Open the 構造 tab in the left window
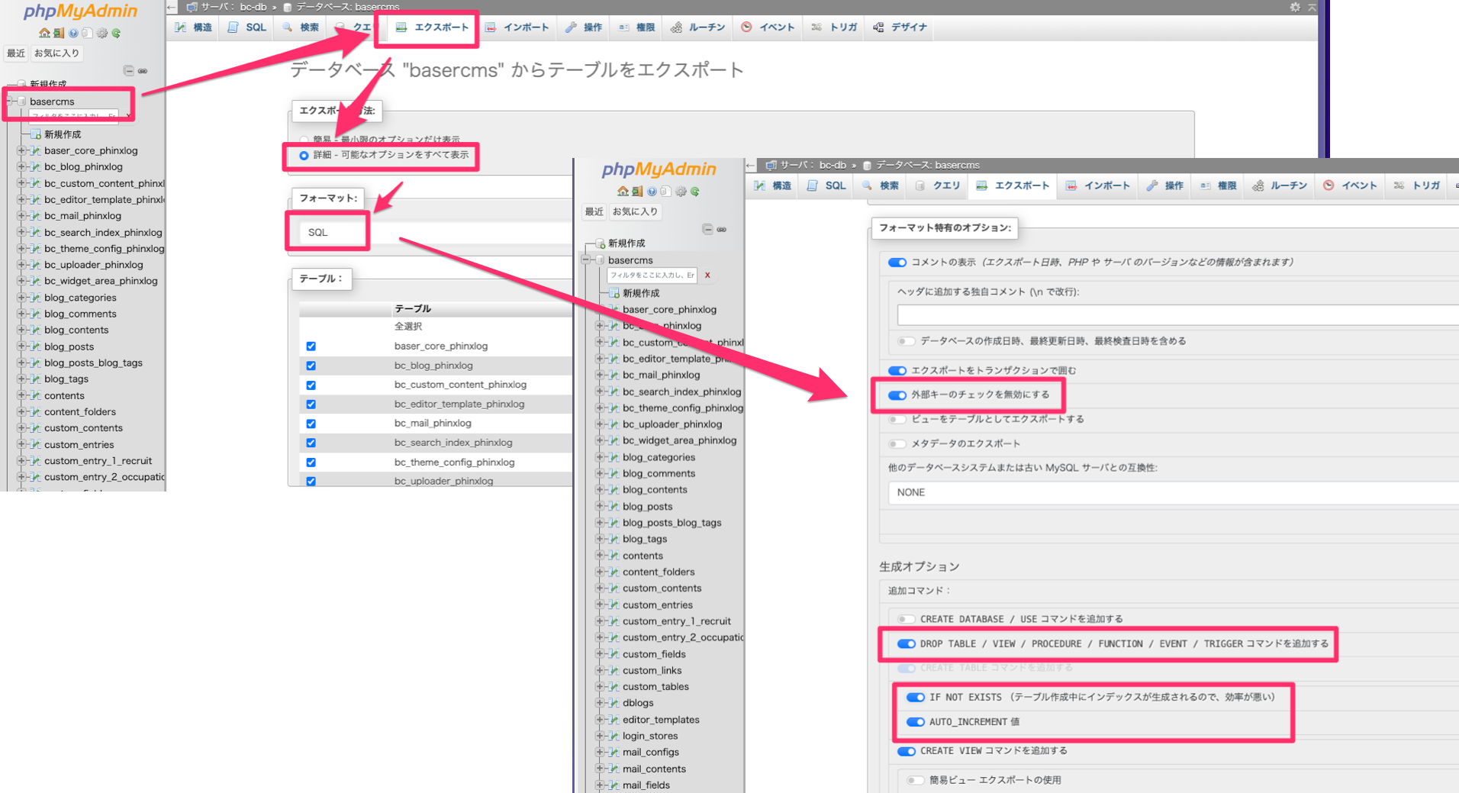 click(194, 27)
